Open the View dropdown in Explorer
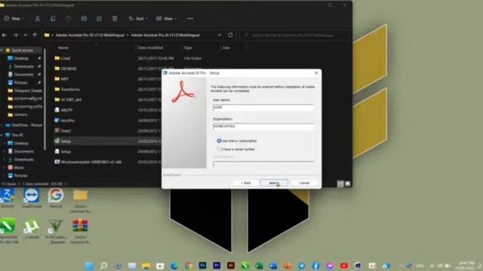483x271 pixels. [x=166, y=19]
